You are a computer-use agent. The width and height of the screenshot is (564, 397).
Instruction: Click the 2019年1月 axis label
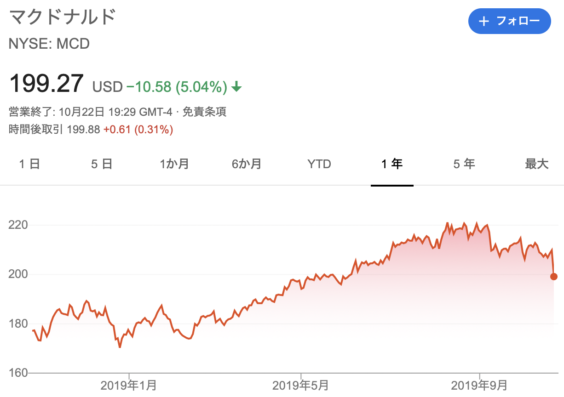(x=129, y=385)
